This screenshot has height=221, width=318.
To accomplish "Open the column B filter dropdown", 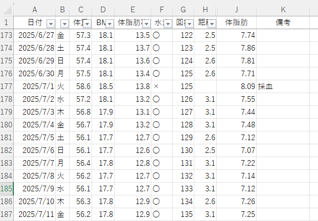I will 64,24.
